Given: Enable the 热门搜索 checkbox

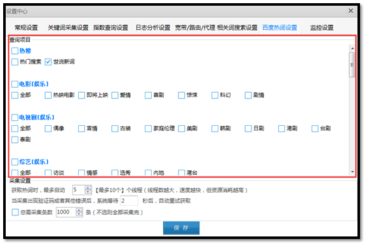Looking at the screenshot, I should 15,62.
